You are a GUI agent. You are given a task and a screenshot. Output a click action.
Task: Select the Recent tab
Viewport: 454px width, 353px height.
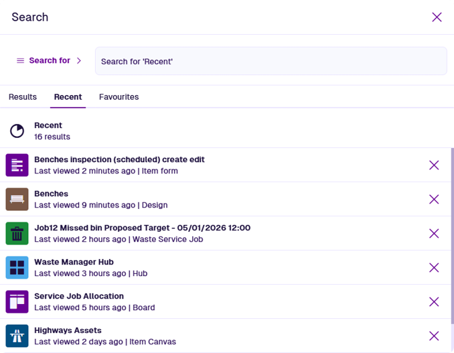[68, 96]
